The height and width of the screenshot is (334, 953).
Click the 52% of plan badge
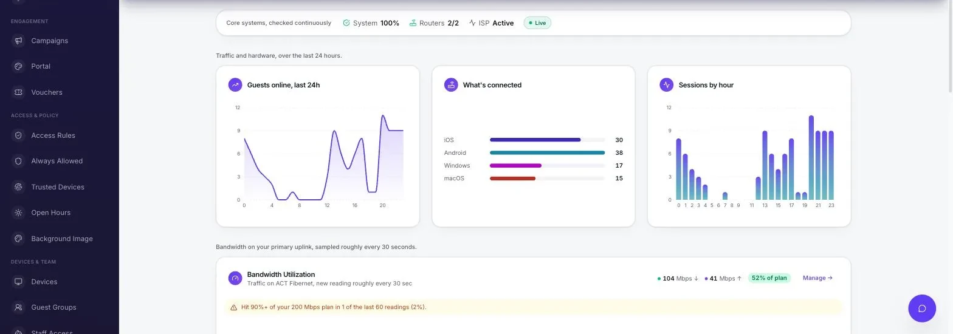pyautogui.click(x=769, y=278)
